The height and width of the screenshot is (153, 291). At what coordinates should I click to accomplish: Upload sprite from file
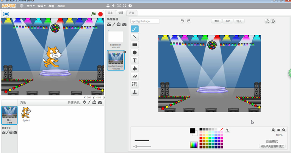pos(94,102)
